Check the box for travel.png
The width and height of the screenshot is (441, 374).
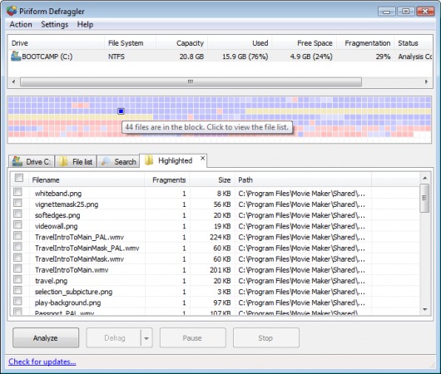(17, 279)
